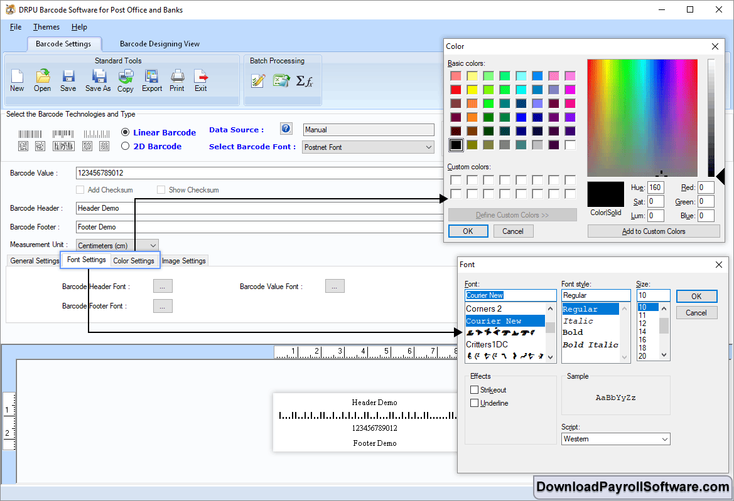
Task: Click the Export icon
Action: 152,80
